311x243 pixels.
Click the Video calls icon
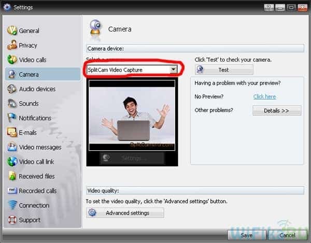click(x=12, y=60)
